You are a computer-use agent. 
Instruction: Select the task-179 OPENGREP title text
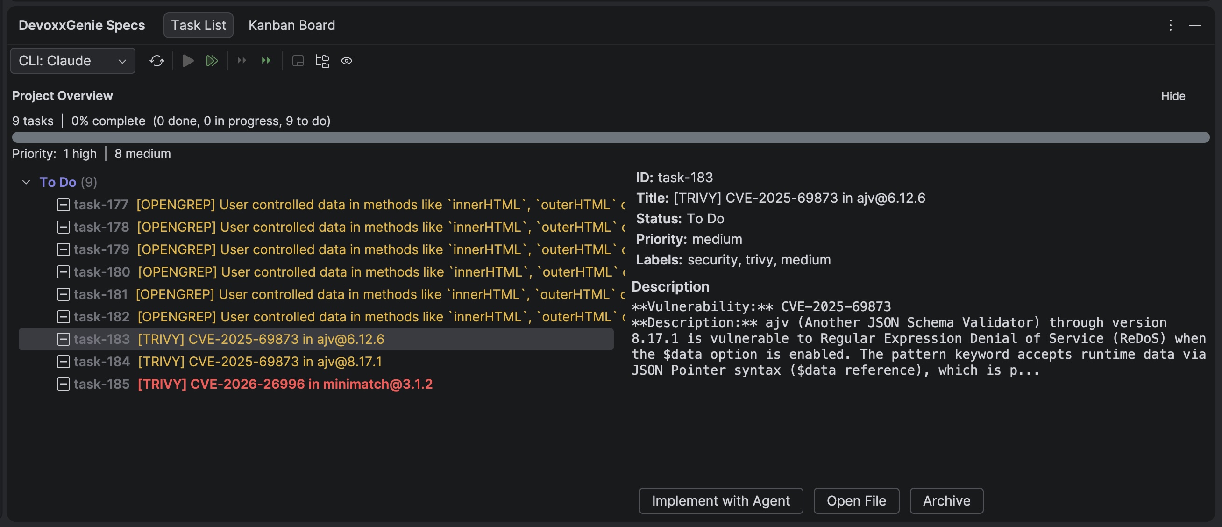381,249
